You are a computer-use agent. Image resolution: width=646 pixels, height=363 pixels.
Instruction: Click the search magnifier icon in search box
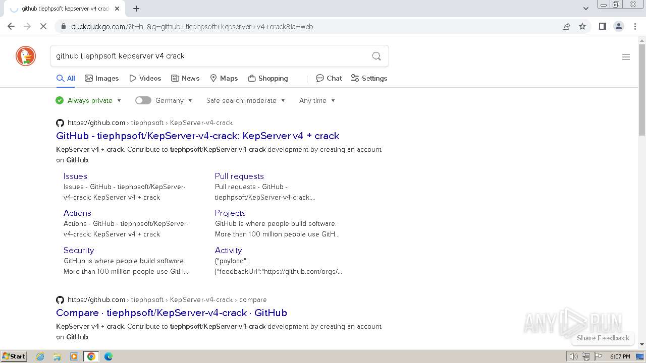pos(376,56)
